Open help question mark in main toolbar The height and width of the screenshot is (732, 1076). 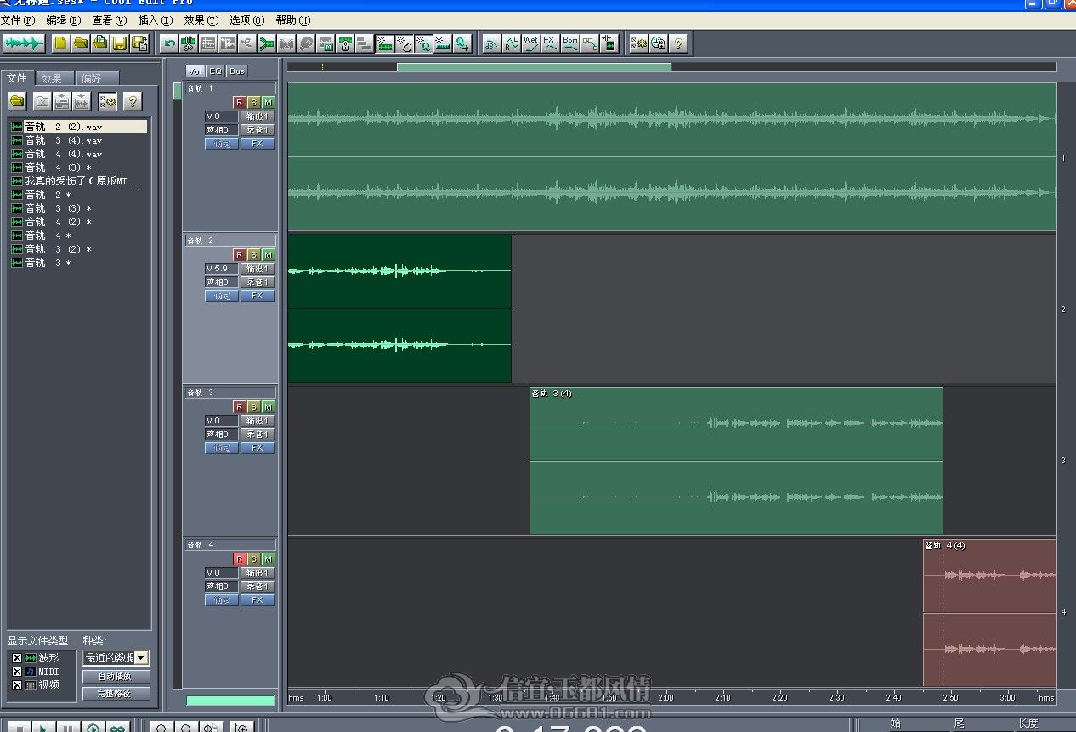tap(677, 43)
